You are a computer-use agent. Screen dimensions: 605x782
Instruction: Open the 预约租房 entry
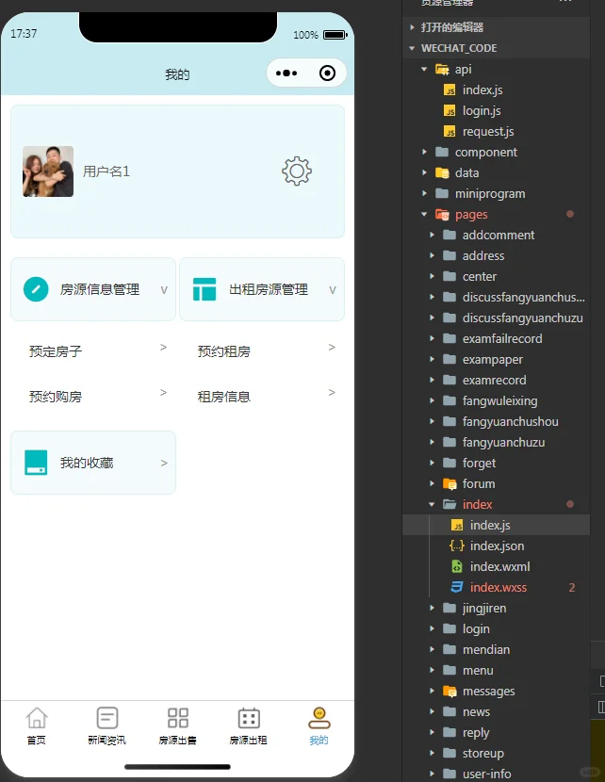pos(262,351)
